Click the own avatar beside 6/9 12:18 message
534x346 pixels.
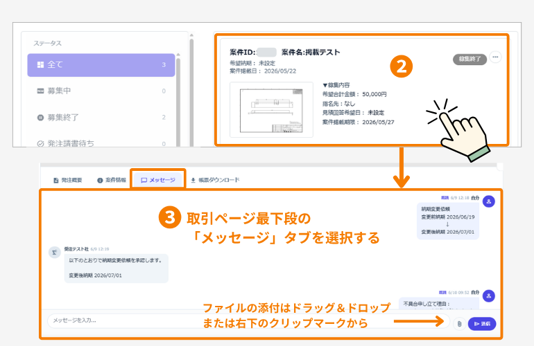(x=489, y=201)
